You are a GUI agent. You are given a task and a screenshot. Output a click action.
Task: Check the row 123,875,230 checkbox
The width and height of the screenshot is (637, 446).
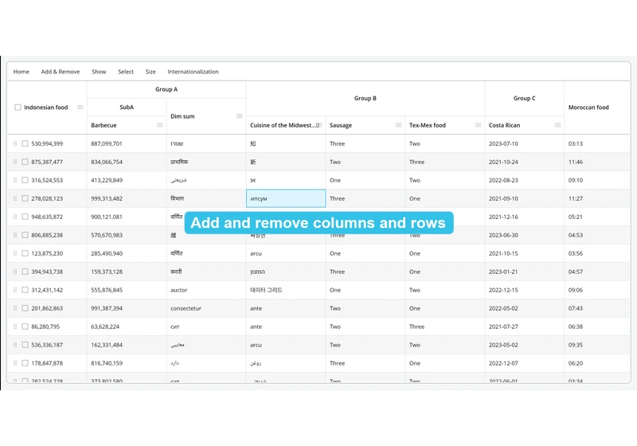tap(25, 253)
